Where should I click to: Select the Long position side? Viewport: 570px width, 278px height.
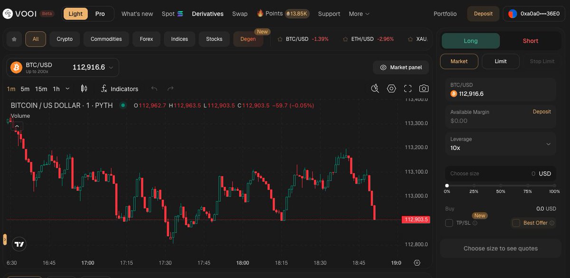point(471,41)
